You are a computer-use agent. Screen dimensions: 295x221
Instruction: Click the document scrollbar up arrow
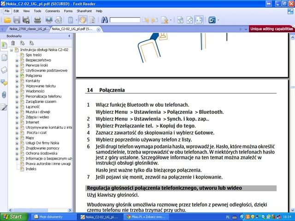point(293,37)
